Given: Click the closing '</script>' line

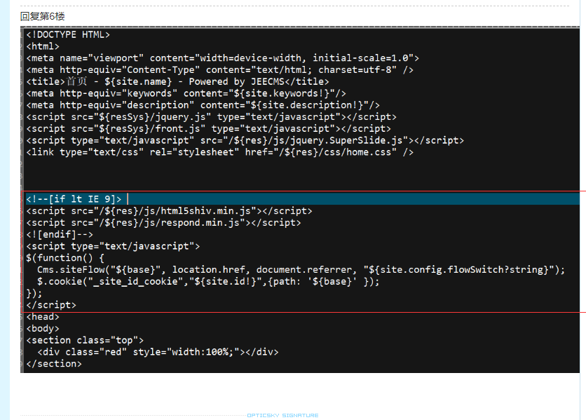Looking at the screenshot, I should [51, 305].
